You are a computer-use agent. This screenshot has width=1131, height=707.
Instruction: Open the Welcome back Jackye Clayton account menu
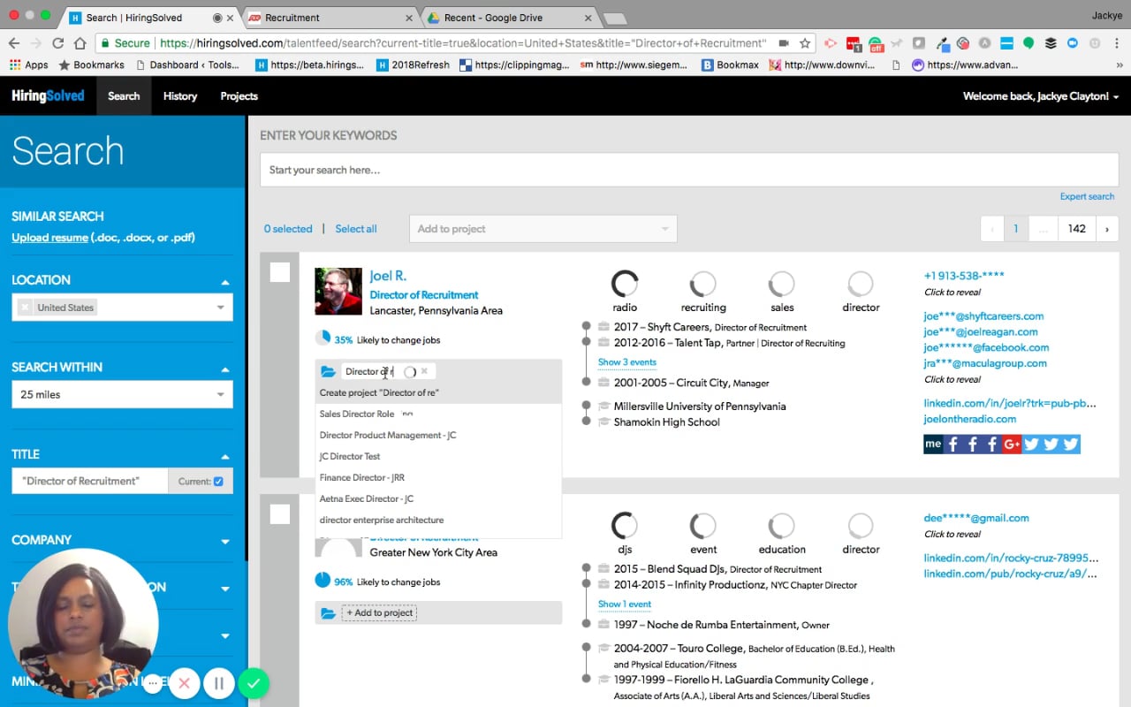[x=1041, y=96]
